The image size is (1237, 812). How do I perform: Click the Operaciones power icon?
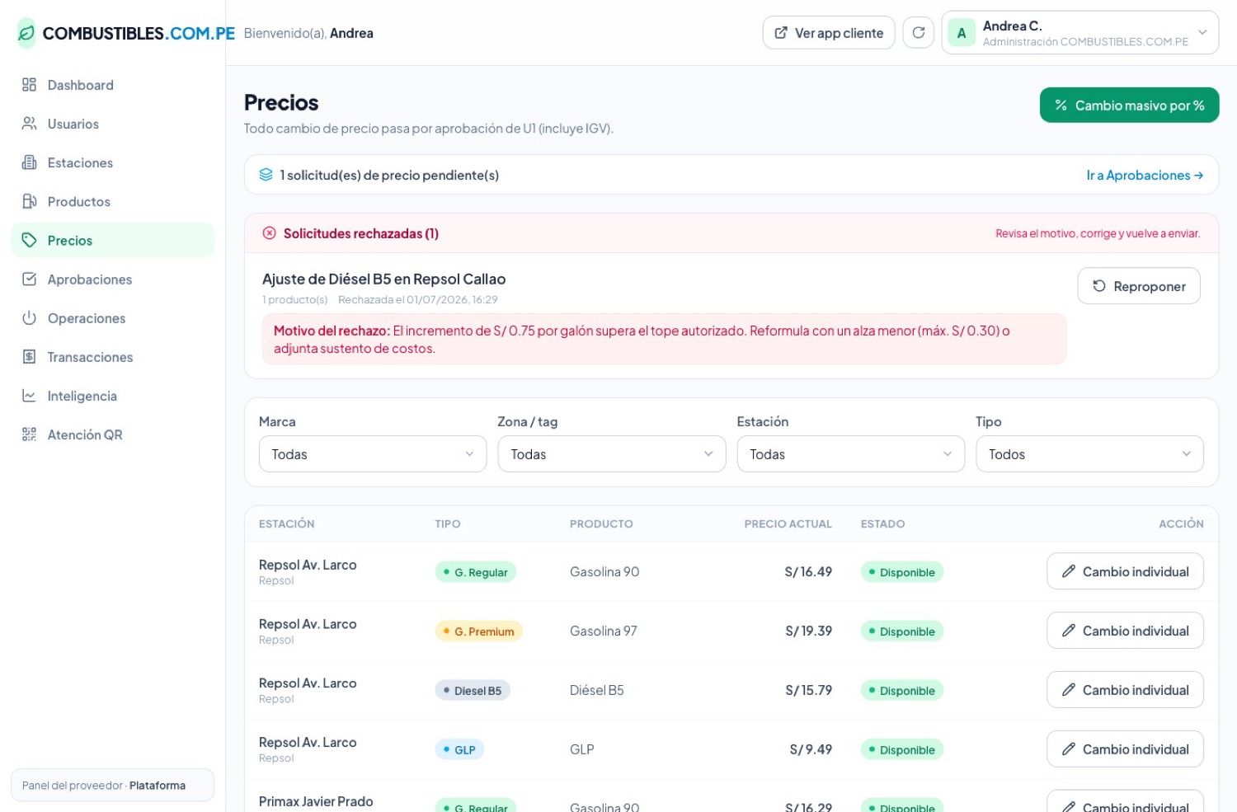coord(29,318)
